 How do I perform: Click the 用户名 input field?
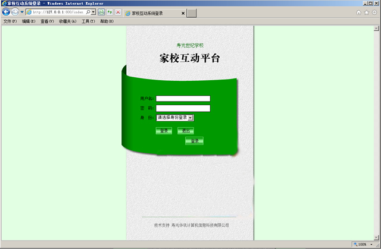point(183,99)
